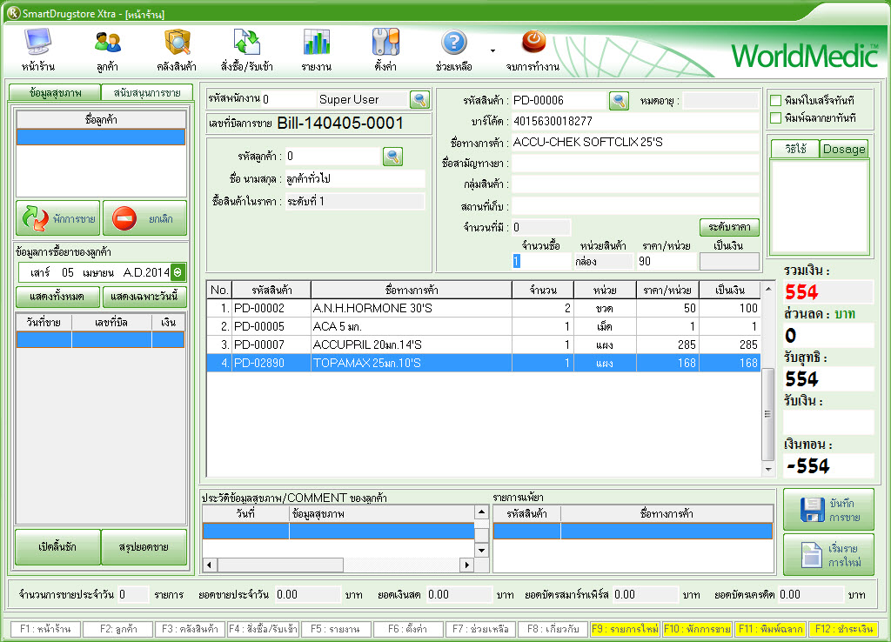Click the บันทึกการขาย save sale button
This screenshot has width=891, height=642.
(x=827, y=510)
